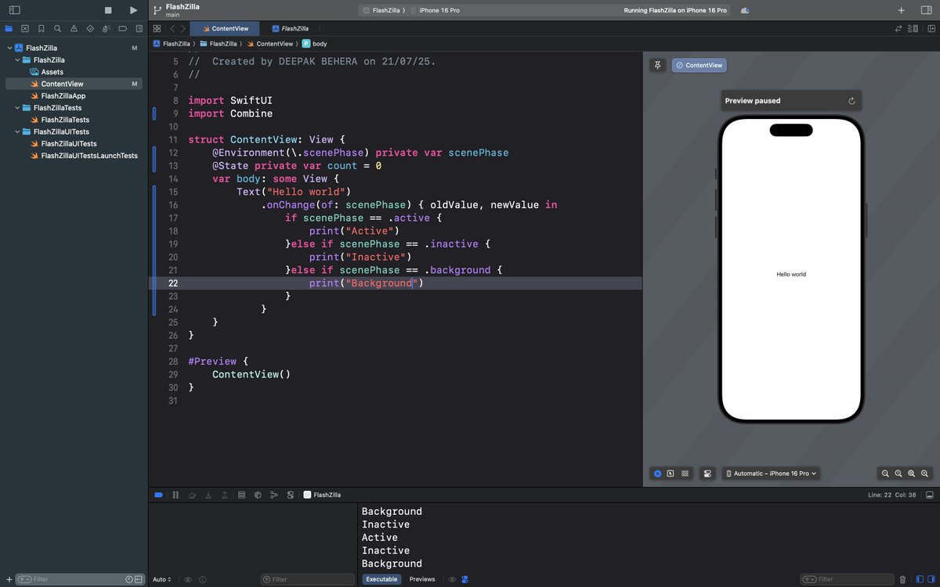This screenshot has height=587, width=940.
Task: Select Assets in the navigator
Action: (52, 72)
